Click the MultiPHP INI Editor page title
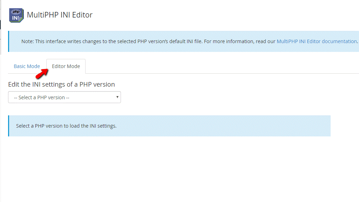This screenshot has width=359, height=202. click(60, 15)
